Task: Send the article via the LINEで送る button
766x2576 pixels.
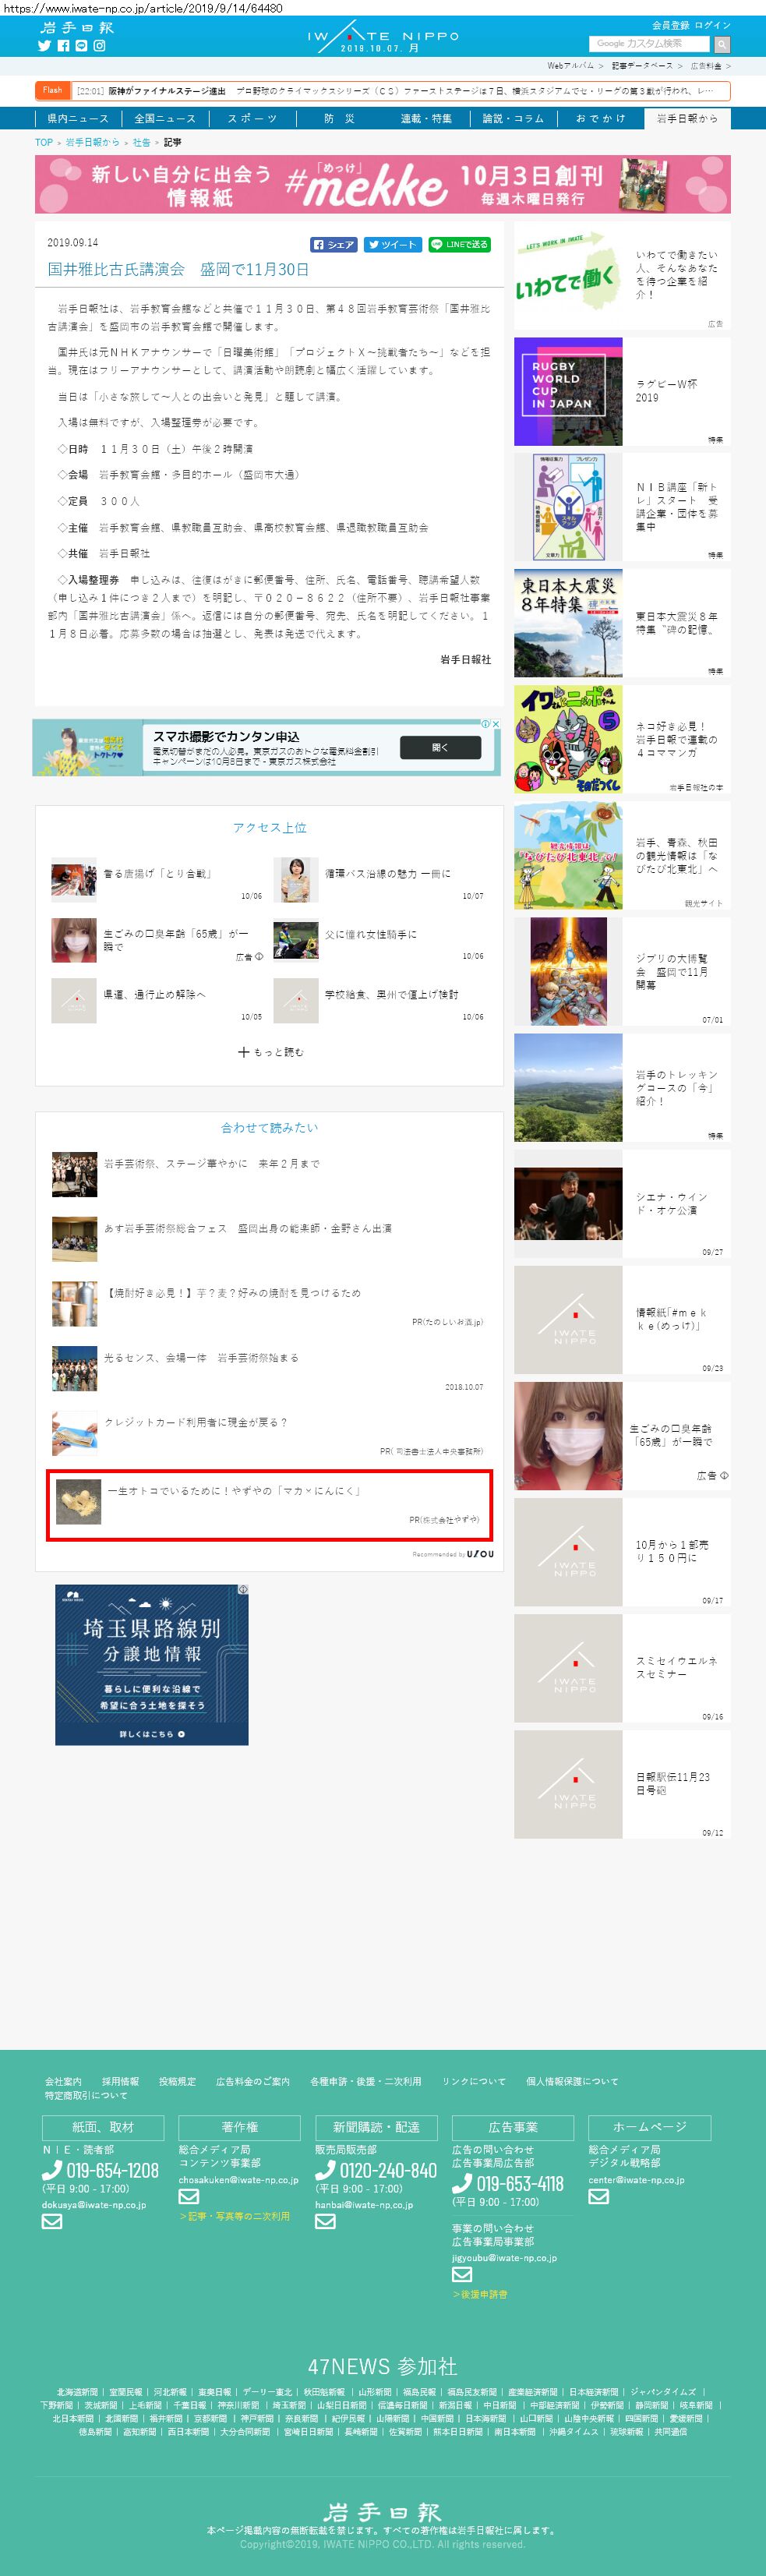Action: pos(459,244)
